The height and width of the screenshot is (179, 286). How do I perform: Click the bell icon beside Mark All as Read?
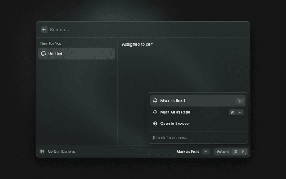click(x=155, y=112)
